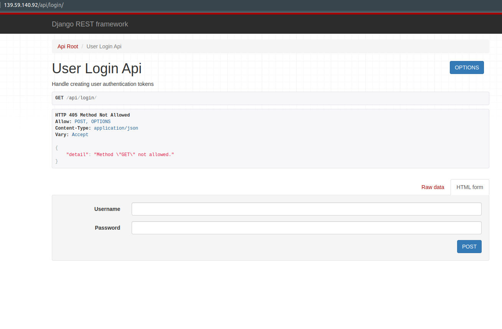The width and height of the screenshot is (502, 329).
Task: Switch to the HTML form tab
Action: tap(469, 187)
